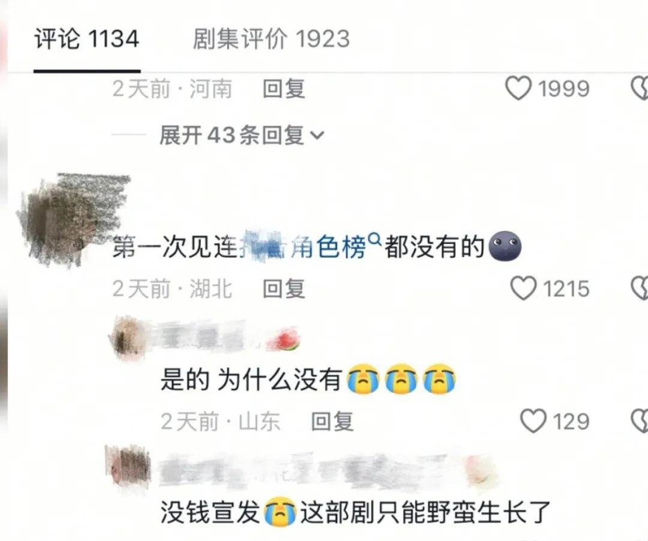Dislike the 山东 reply via broken heart
This screenshot has height=541, width=648.
(640, 421)
